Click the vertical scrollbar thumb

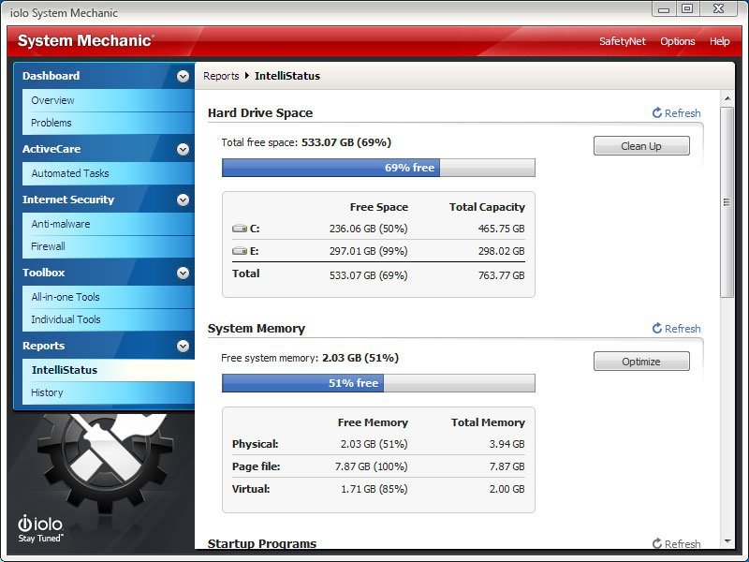tap(727, 202)
